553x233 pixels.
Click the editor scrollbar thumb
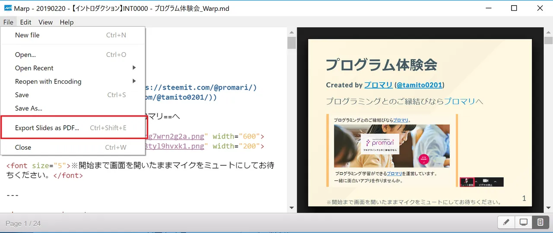(x=292, y=43)
